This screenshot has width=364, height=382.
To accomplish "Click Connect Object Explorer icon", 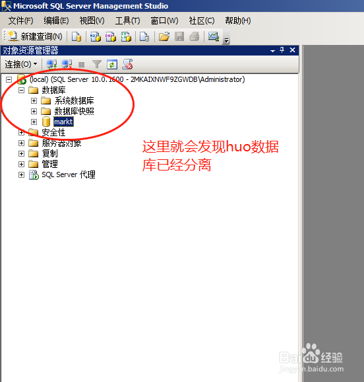I will click(x=51, y=65).
